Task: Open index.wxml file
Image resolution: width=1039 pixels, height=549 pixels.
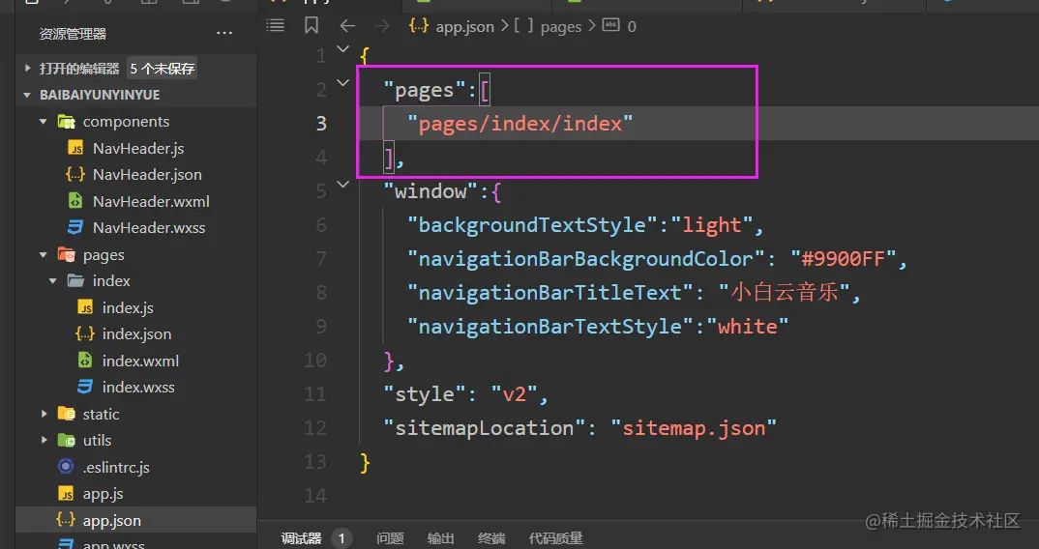Action: [x=140, y=361]
